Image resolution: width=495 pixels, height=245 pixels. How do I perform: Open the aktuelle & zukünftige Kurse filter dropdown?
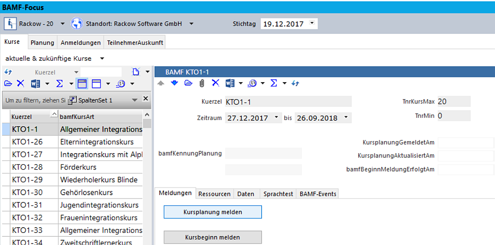coord(102,59)
